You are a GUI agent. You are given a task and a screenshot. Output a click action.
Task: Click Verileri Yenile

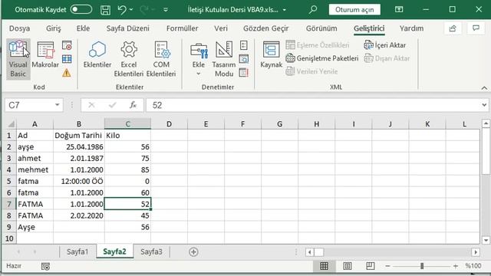pos(312,71)
